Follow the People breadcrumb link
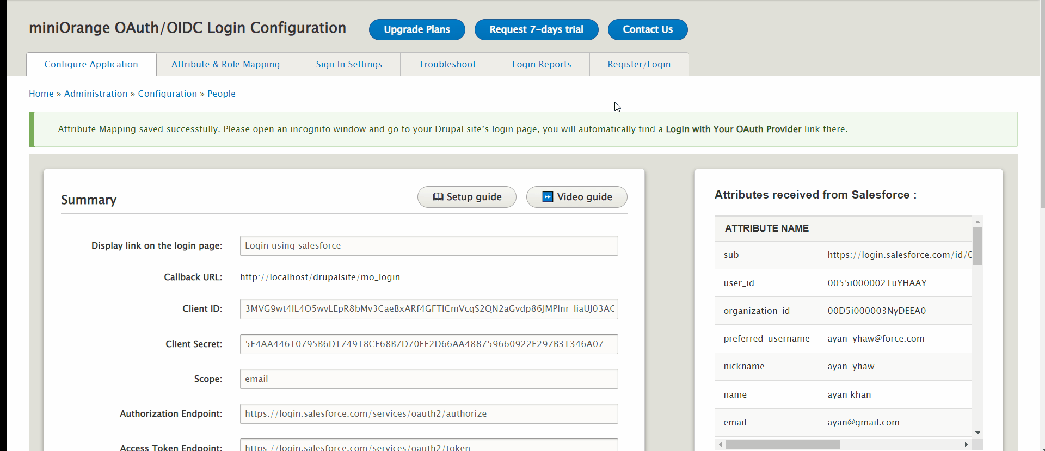The image size is (1045, 451). point(222,94)
